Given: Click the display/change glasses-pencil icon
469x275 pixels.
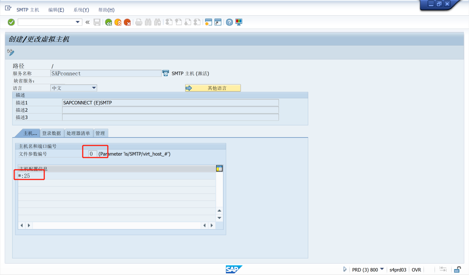Looking at the screenshot, I should (11, 52).
